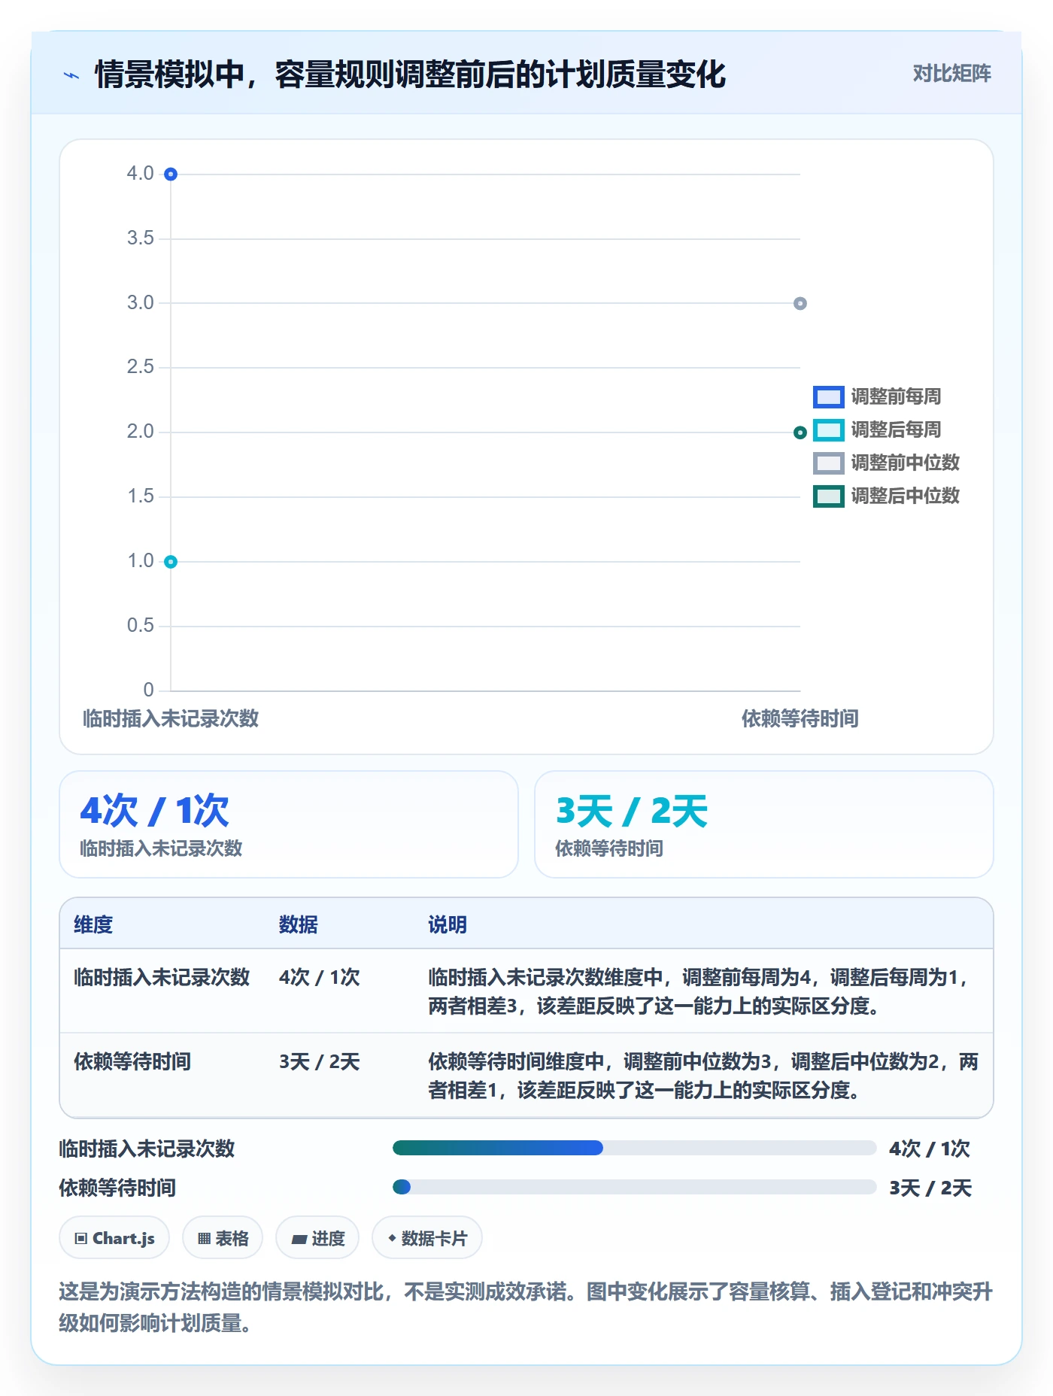Click the Chart.js tag chip
1053x1396 pixels.
114,1237
